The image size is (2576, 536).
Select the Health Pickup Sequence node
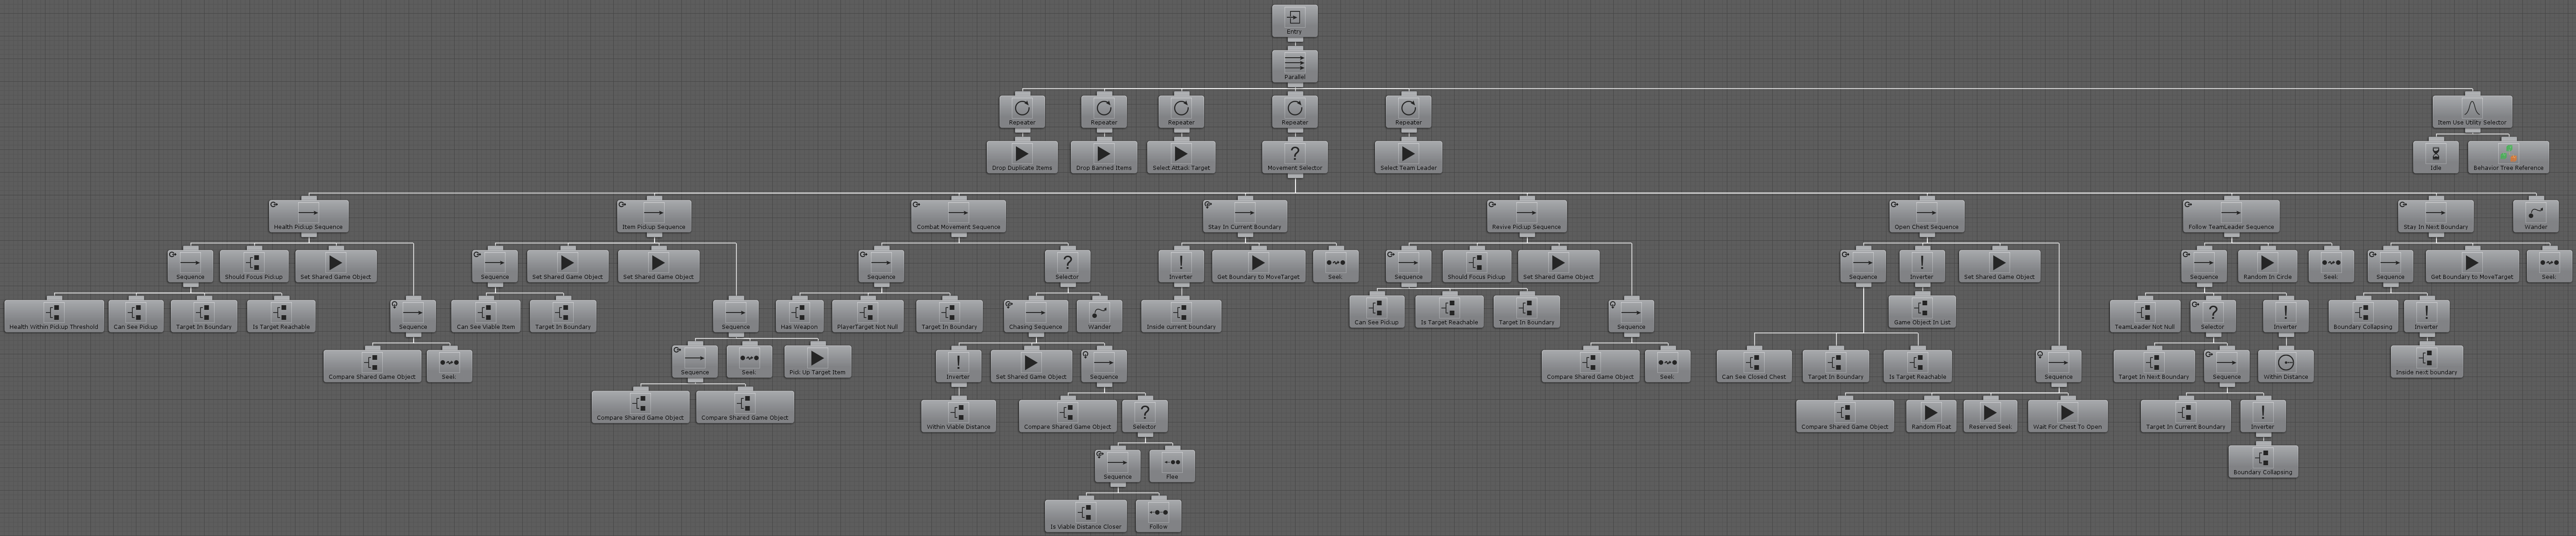click(308, 216)
